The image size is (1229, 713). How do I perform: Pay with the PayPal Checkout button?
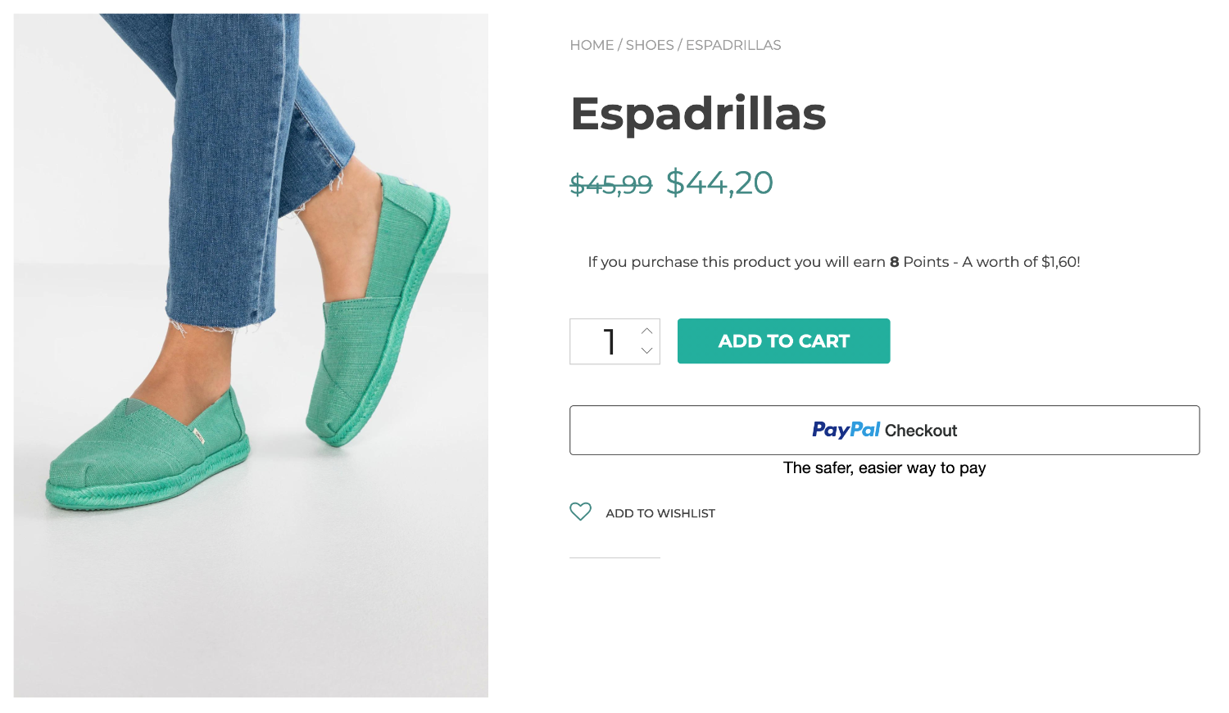click(884, 430)
